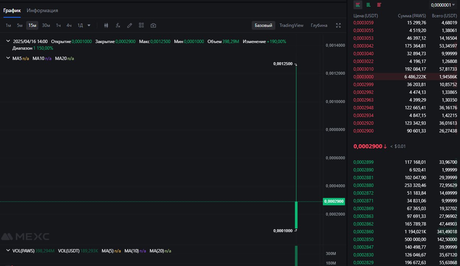Collapse the MA5 MA10 MA20 indicator legend
The image size is (460, 266).
pyautogui.click(x=8, y=58)
